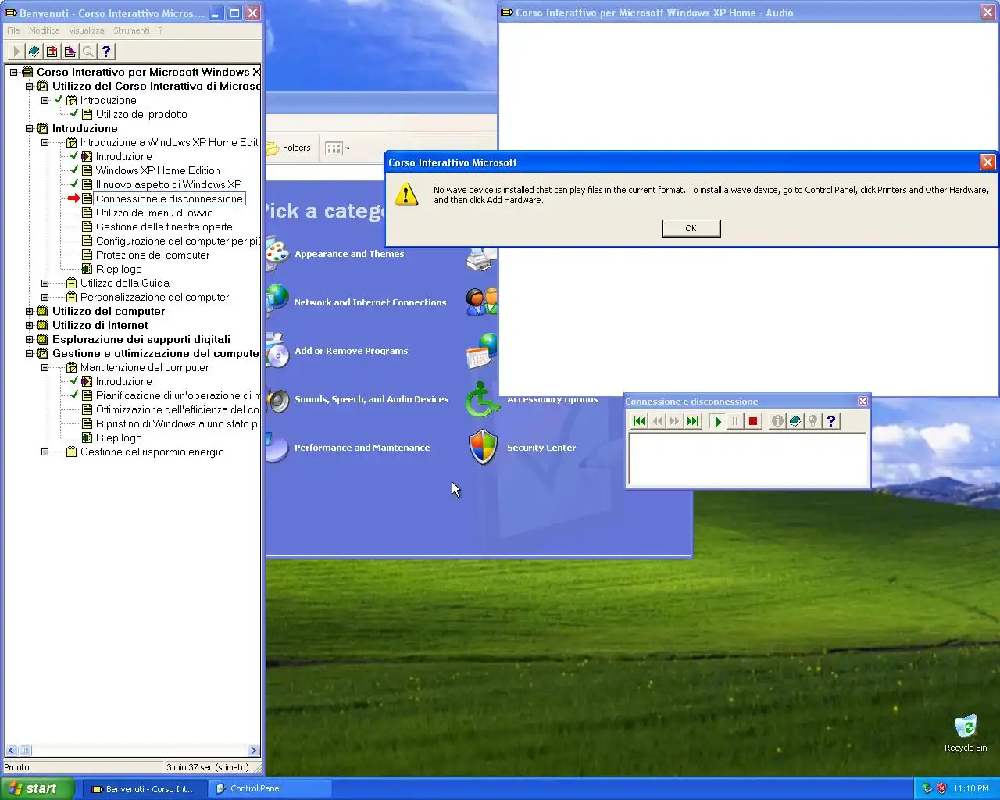Expand Utilizzo del computer node
The image size is (1000, 800).
(x=29, y=311)
